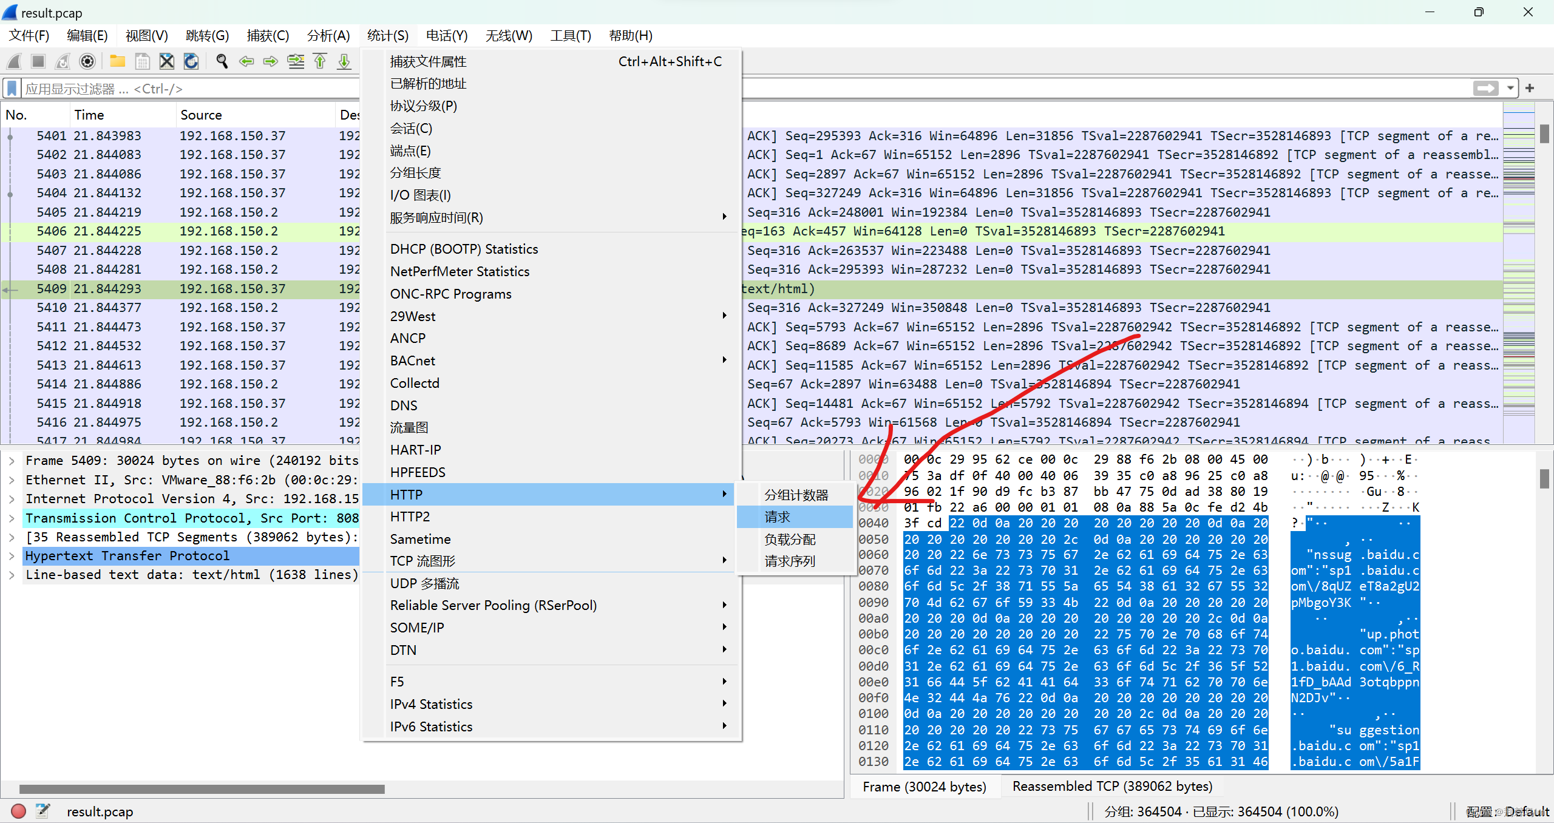This screenshot has height=823, width=1554.
Task: Expand Line-based text data row
Action: click(12, 575)
